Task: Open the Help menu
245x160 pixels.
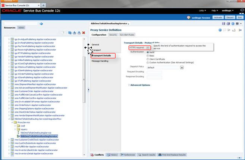Action: click(x=214, y=10)
